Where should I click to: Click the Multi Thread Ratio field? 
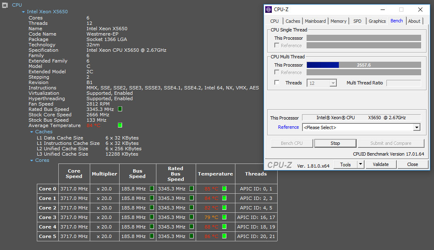tap(403, 83)
